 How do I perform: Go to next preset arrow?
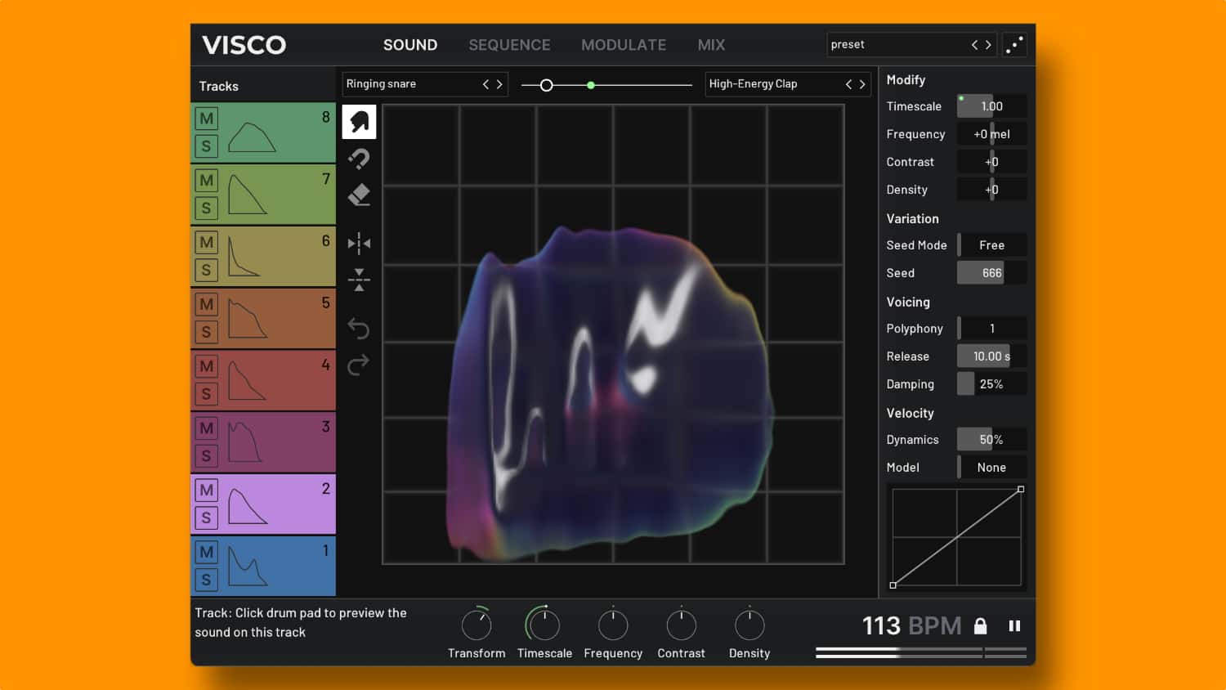click(988, 45)
